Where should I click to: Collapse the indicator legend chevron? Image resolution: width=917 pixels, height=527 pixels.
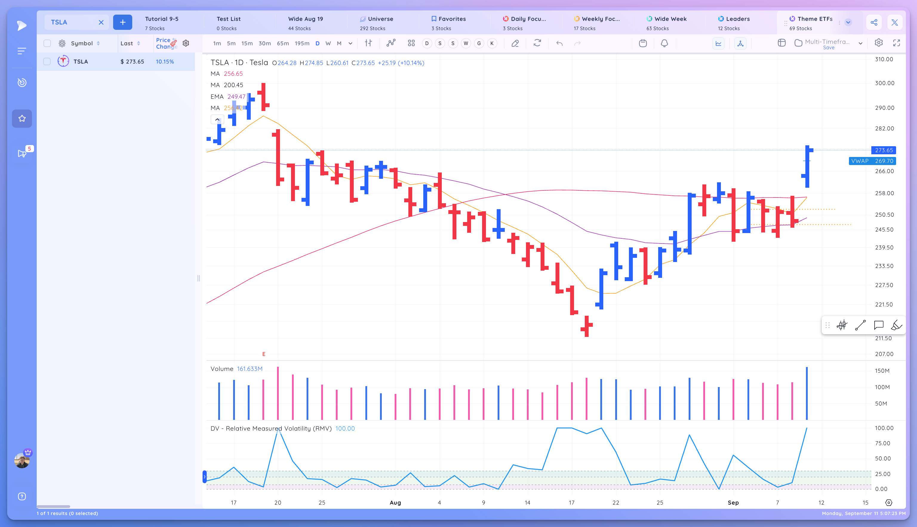217,119
